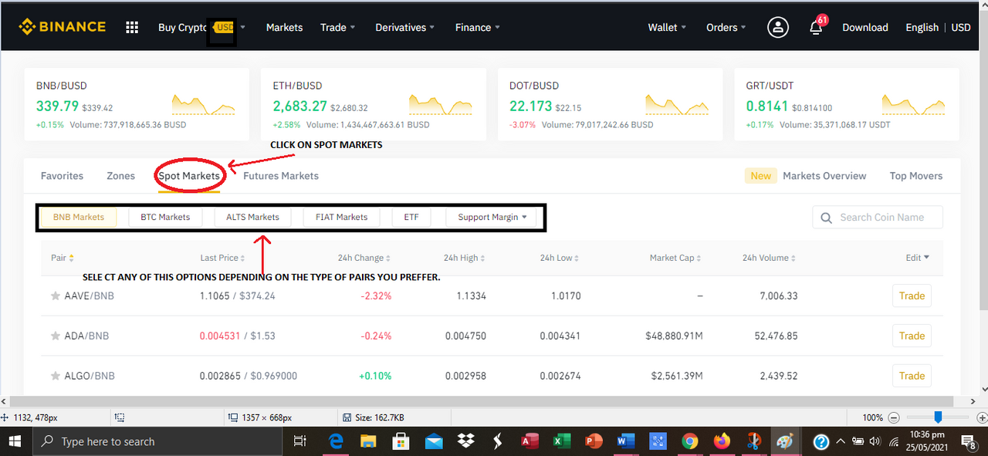Select the ETF filter
This screenshot has width=988, height=456.
point(411,218)
